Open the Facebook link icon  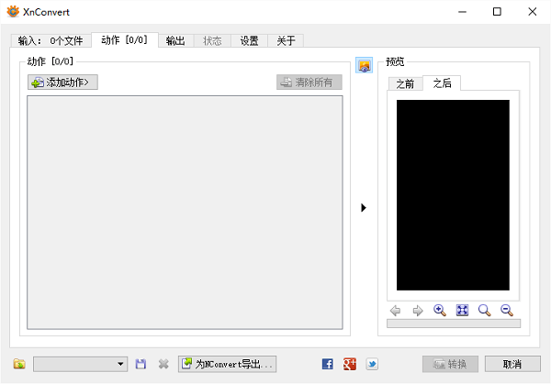[328, 364]
